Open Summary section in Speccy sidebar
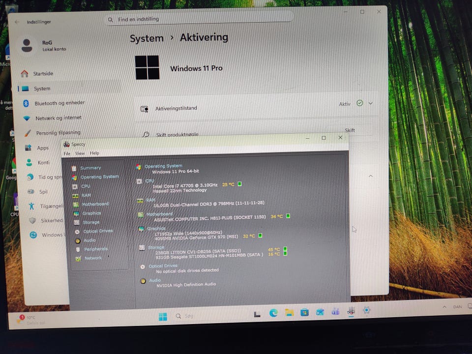The image size is (472, 354). [x=90, y=168]
